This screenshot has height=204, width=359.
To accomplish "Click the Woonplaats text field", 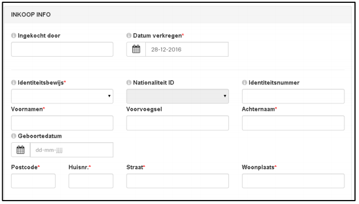I will [x=293, y=181].
